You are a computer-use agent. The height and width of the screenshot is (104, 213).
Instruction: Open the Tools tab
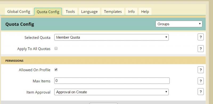pos(70,11)
